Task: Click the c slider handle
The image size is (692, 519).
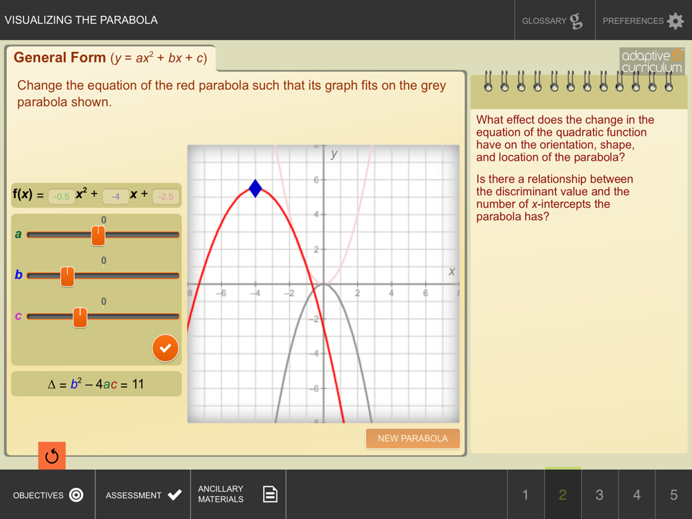Action: [x=80, y=318]
